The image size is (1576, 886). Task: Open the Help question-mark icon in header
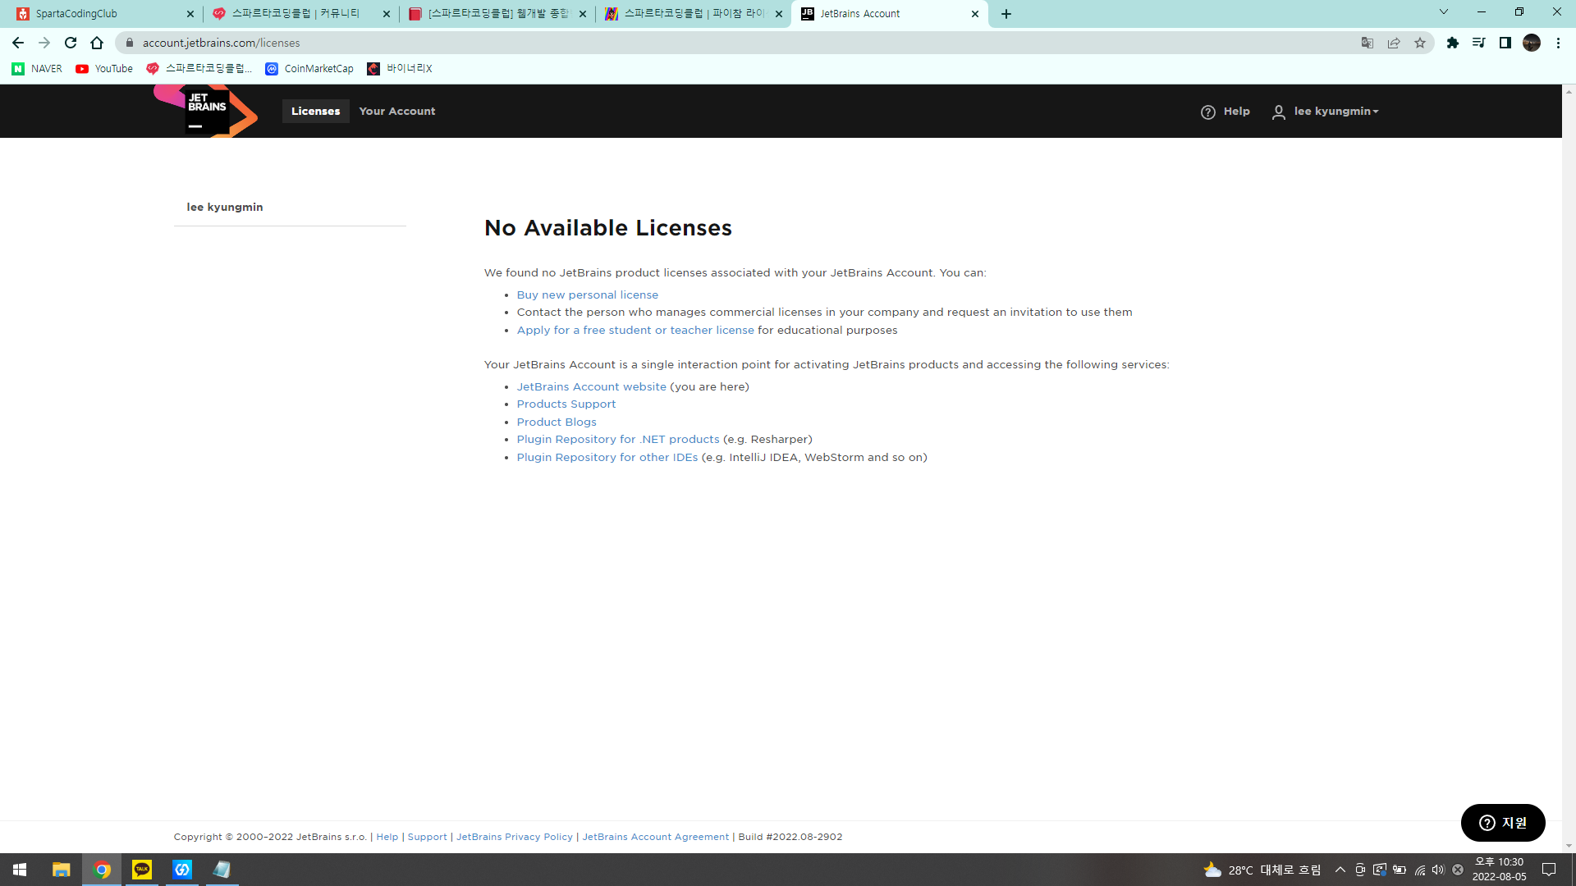coord(1207,112)
